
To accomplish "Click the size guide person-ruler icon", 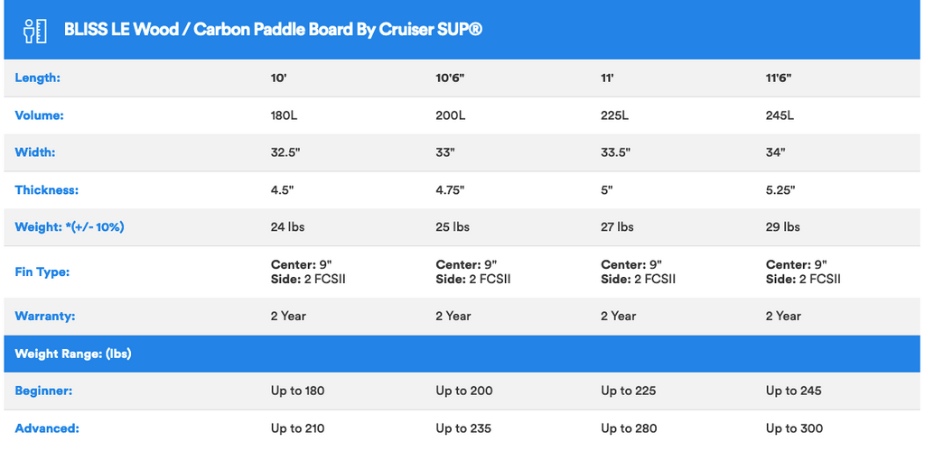I will pos(35,31).
